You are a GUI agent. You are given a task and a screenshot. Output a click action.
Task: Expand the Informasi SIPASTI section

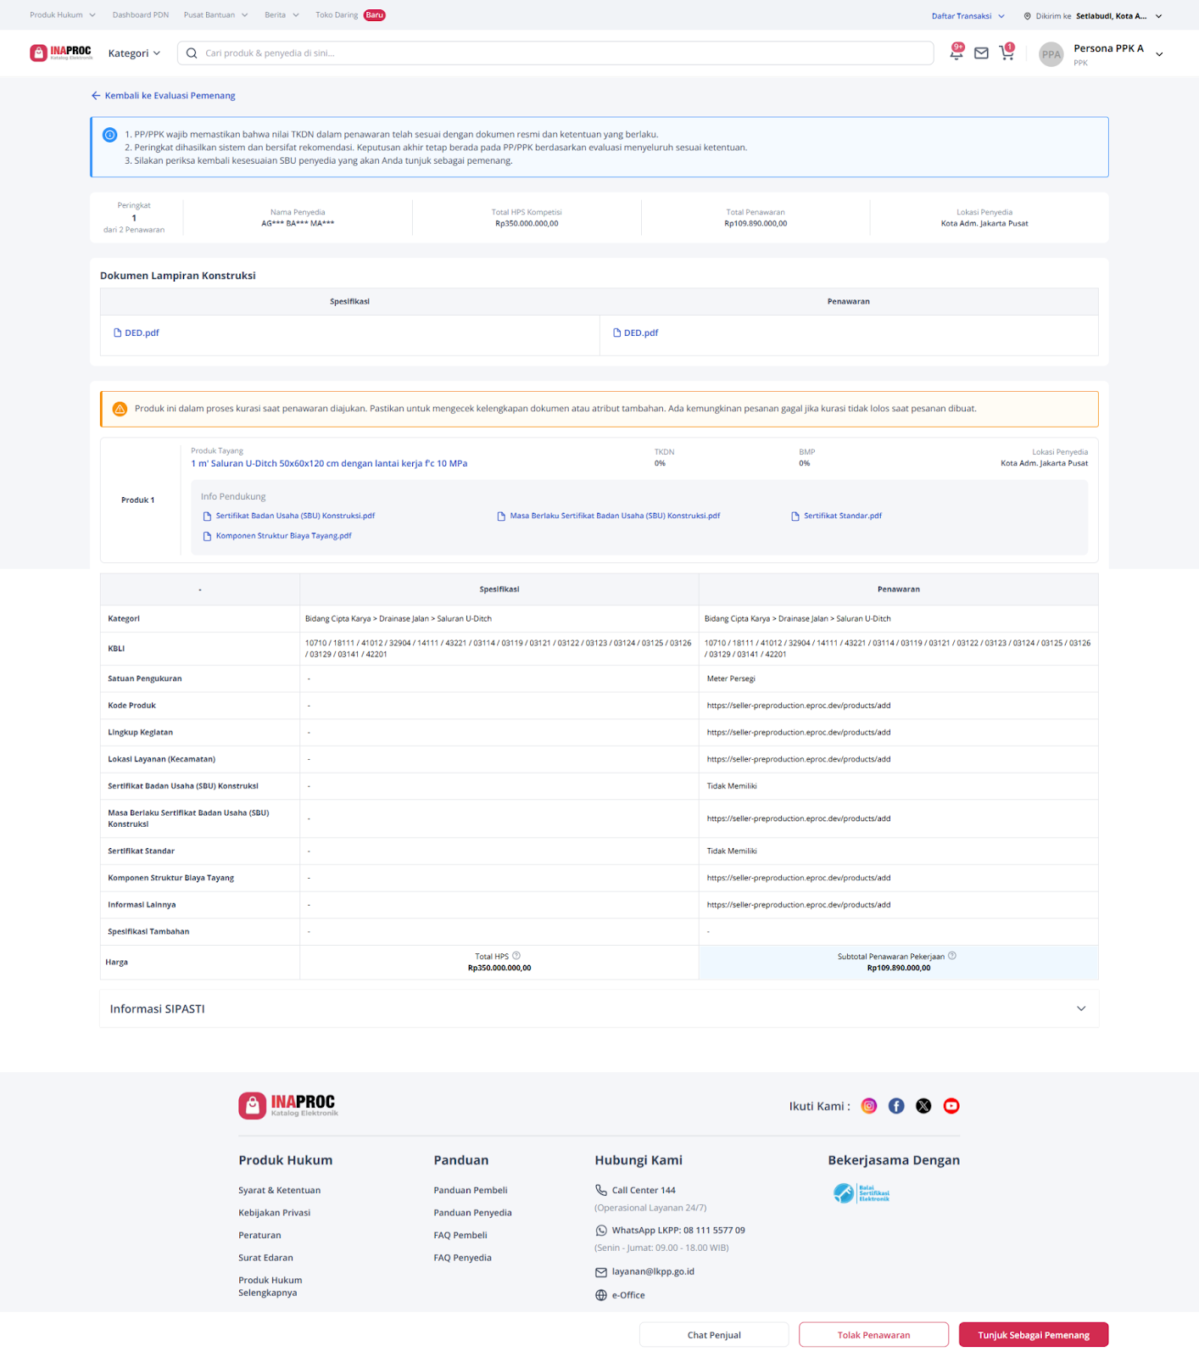pyautogui.click(x=599, y=1008)
